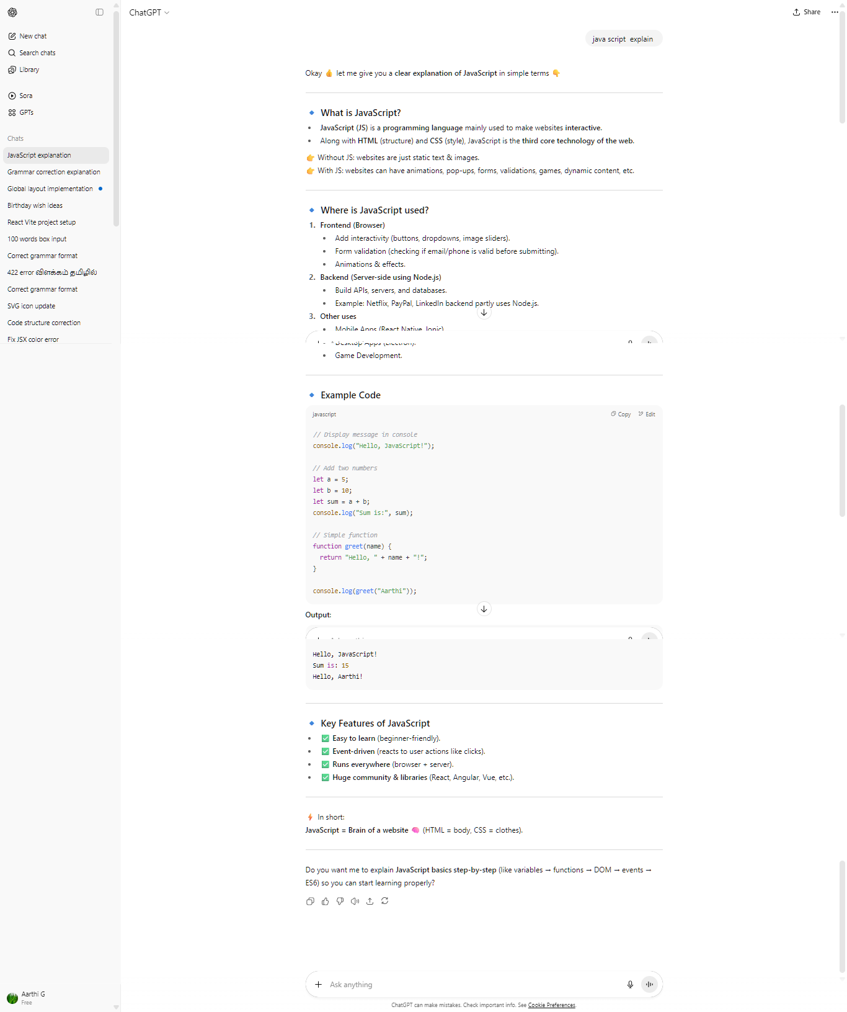847x1012 pixels.
Task: Open the Cookie Preferences link
Action: (551, 1005)
